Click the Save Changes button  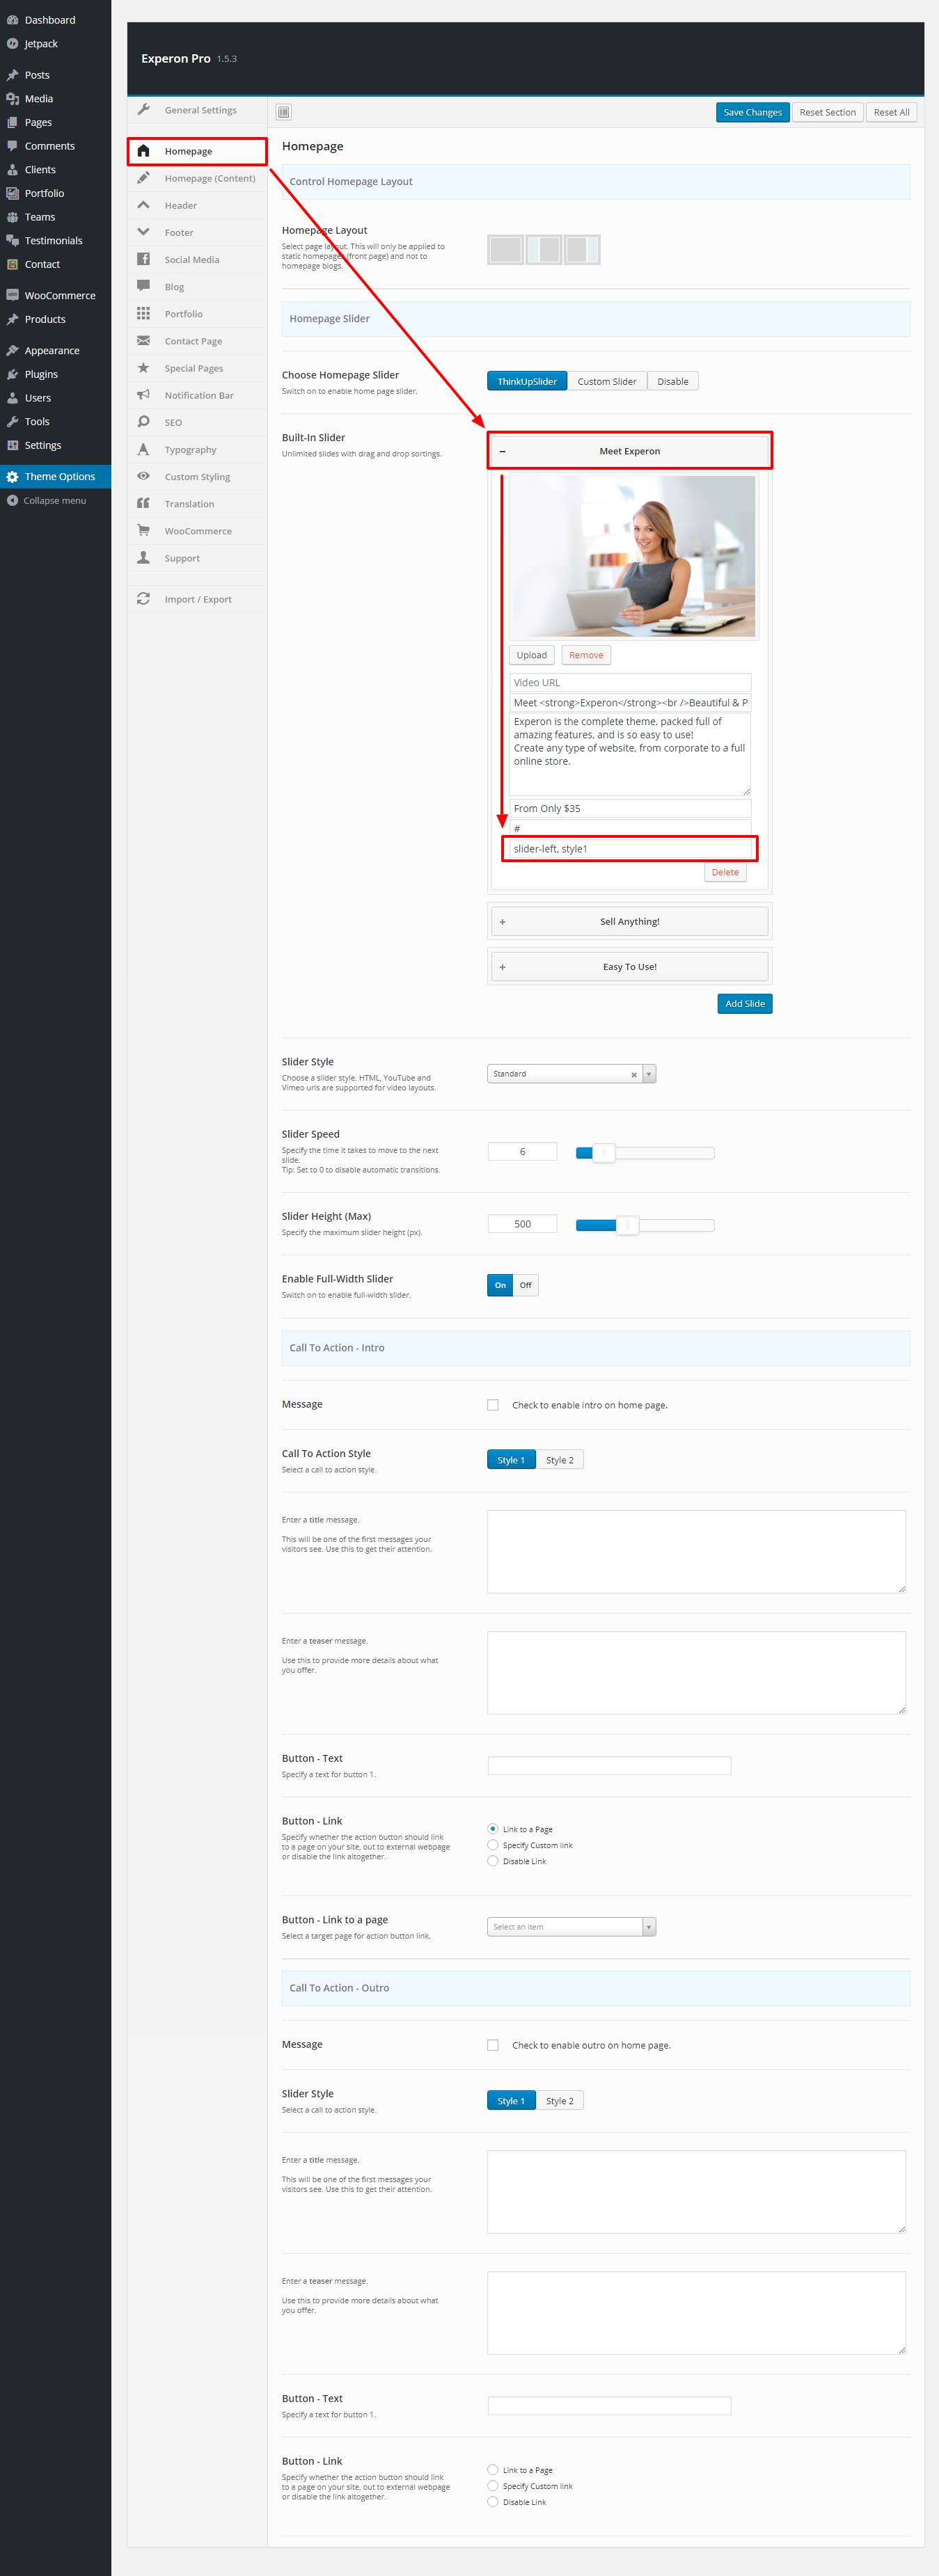coord(752,112)
